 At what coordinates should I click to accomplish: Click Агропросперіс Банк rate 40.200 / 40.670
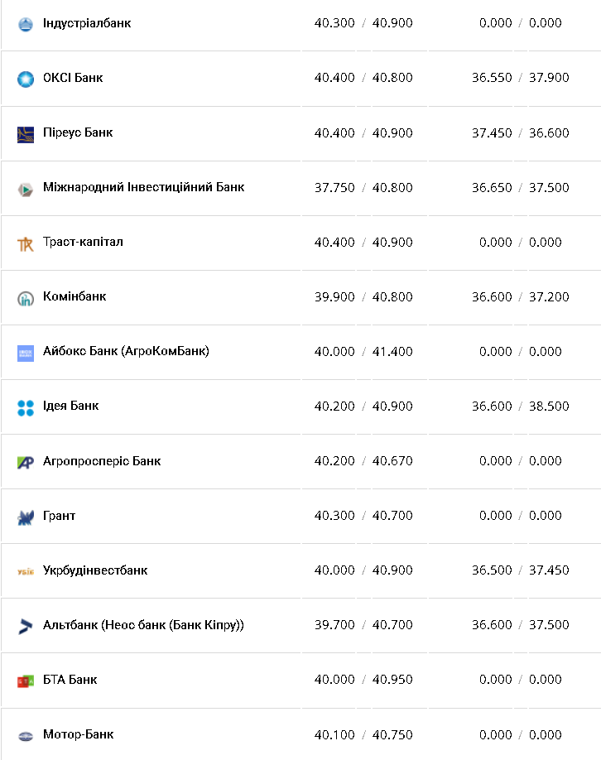tap(363, 461)
